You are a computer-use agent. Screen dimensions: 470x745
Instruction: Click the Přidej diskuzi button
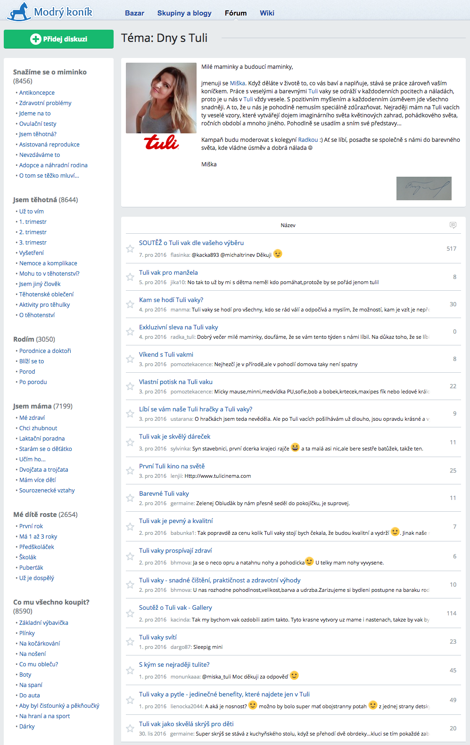tap(58, 39)
